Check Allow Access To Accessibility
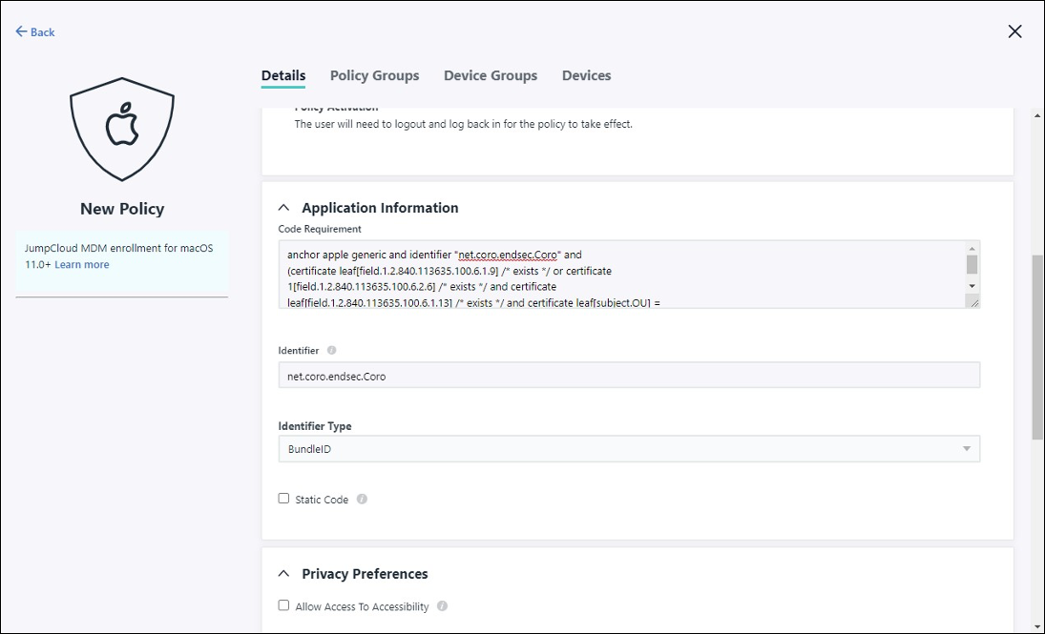Image resolution: width=1045 pixels, height=634 pixels. pos(283,605)
